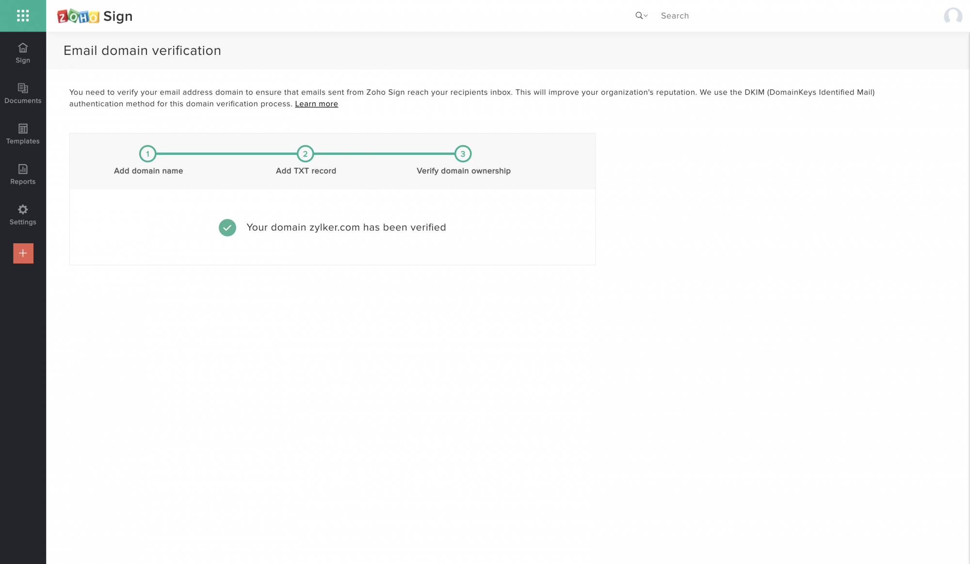The height and width of the screenshot is (564, 970).
Task: Click the Zoho Sign logo
Action: (x=95, y=16)
